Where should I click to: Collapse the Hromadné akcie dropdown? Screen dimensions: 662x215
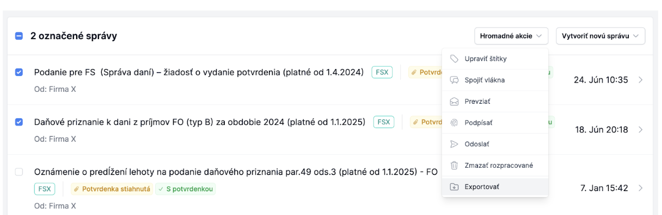click(511, 36)
